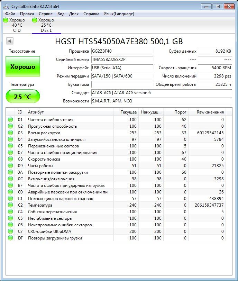Click the ID column header
The image size is (238, 281).
(x=20, y=112)
